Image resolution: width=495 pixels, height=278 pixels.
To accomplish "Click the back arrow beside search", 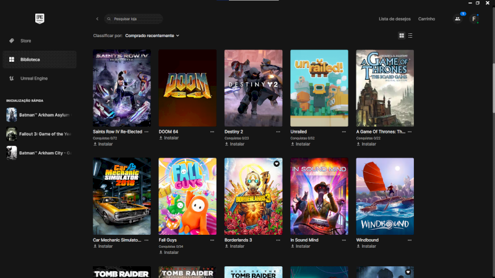I will pos(97,19).
